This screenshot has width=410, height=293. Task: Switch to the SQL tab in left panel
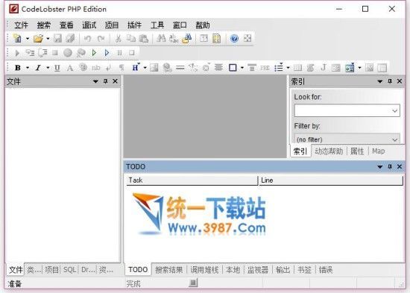pos(70,270)
